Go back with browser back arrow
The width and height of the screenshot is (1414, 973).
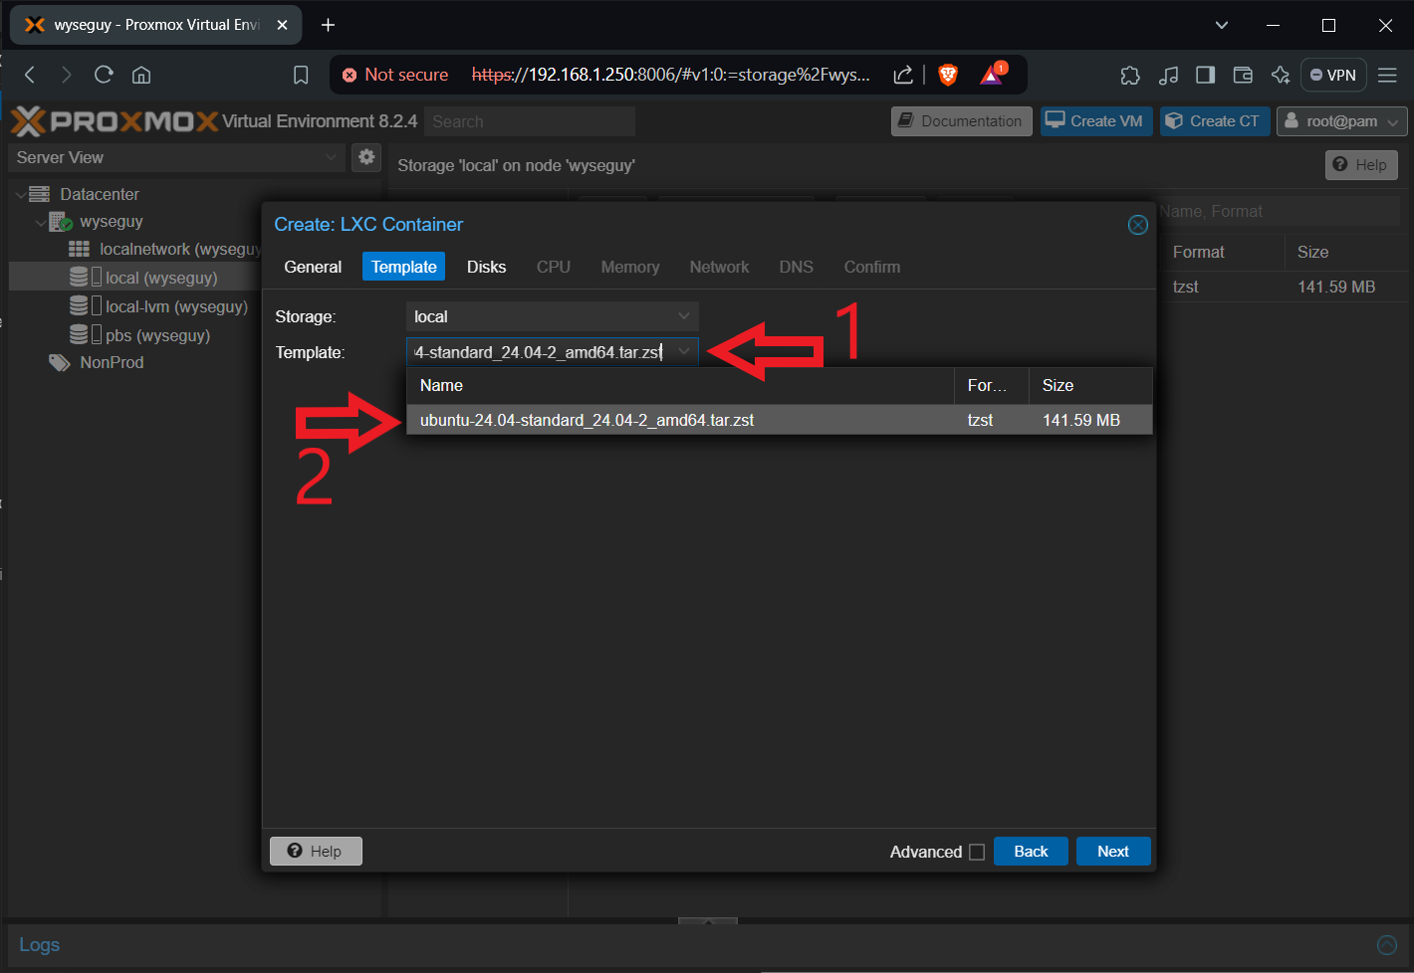coord(30,75)
